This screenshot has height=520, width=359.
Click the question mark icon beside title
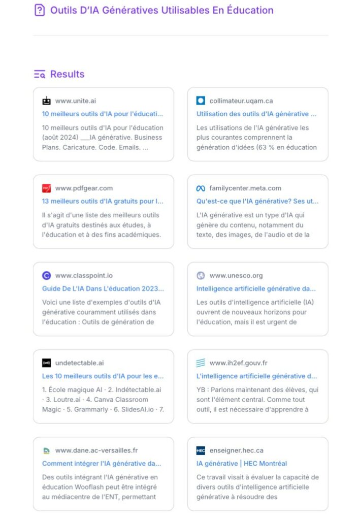39,10
